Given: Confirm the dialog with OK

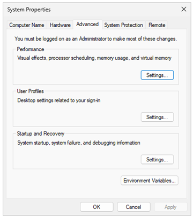Looking at the screenshot, I should pos(96,207).
